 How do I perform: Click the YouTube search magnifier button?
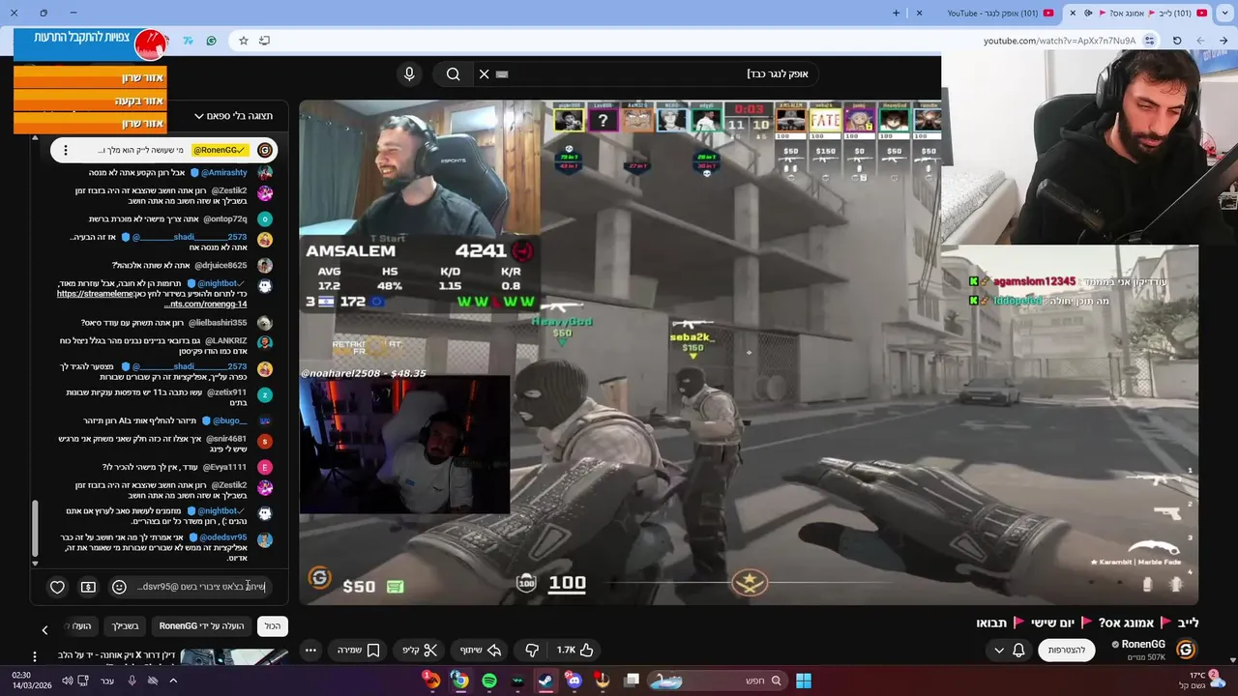click(x=453, y=74)
